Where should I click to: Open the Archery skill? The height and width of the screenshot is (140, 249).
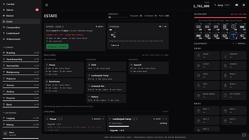21,92
